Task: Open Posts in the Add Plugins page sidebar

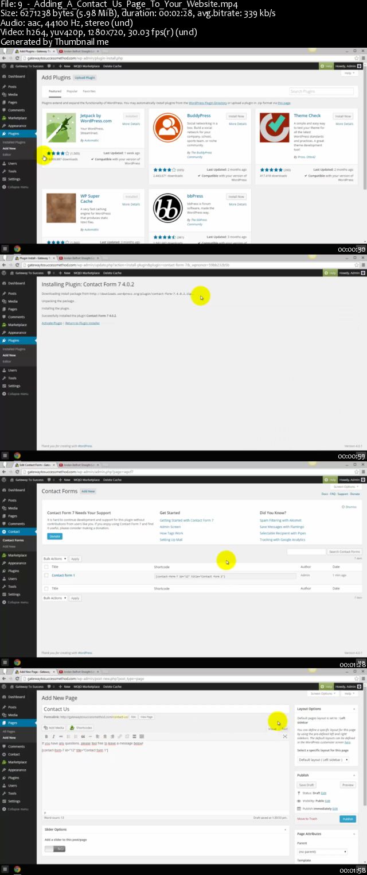Action: tap(12, 87)
